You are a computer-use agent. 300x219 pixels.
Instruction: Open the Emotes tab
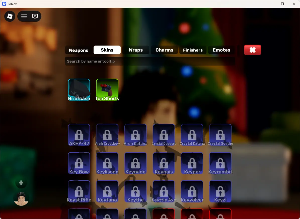221,50
